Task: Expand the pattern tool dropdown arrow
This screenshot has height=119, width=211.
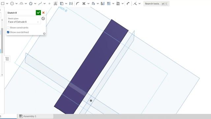Action: (113, 4)
